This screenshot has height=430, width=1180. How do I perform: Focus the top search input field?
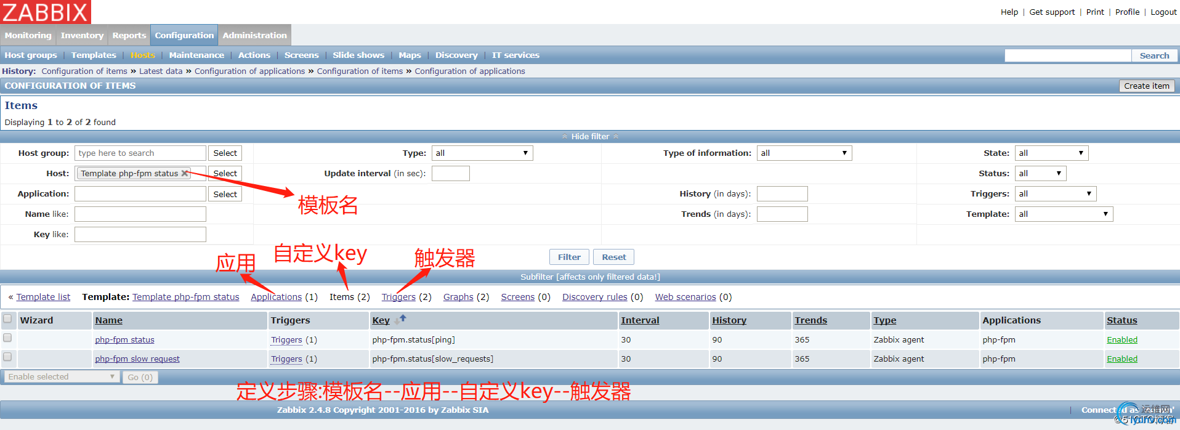pyautogui.click(x=1068, y=55)
